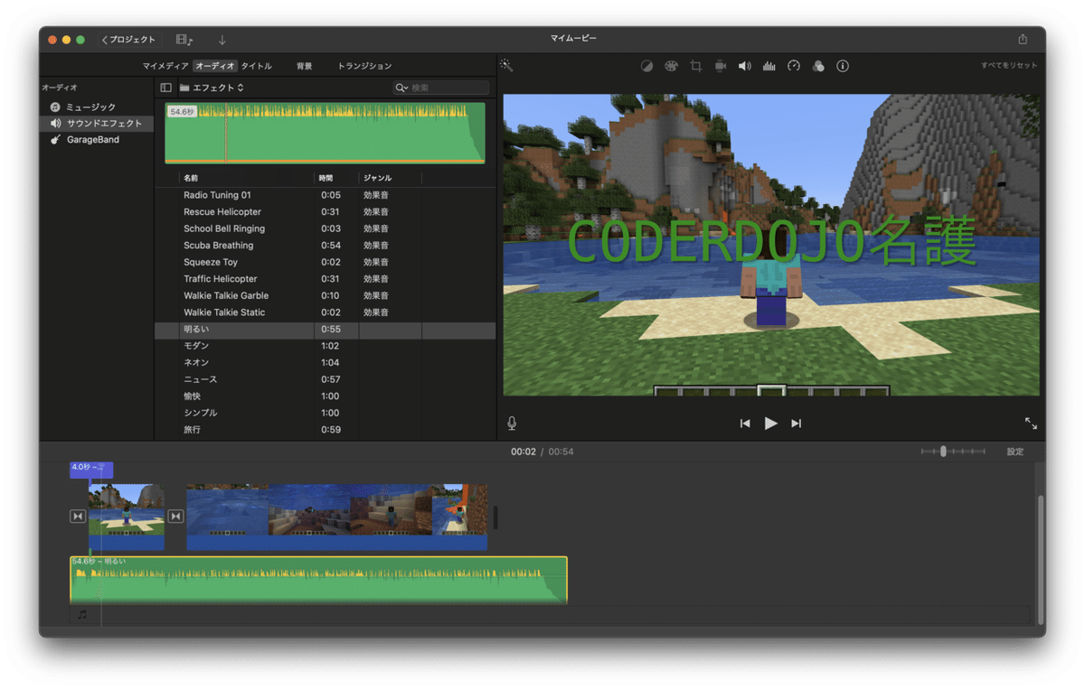Skip to the previous clip
The width and height of the screenshot is (1085, 689).
(745, 423)
